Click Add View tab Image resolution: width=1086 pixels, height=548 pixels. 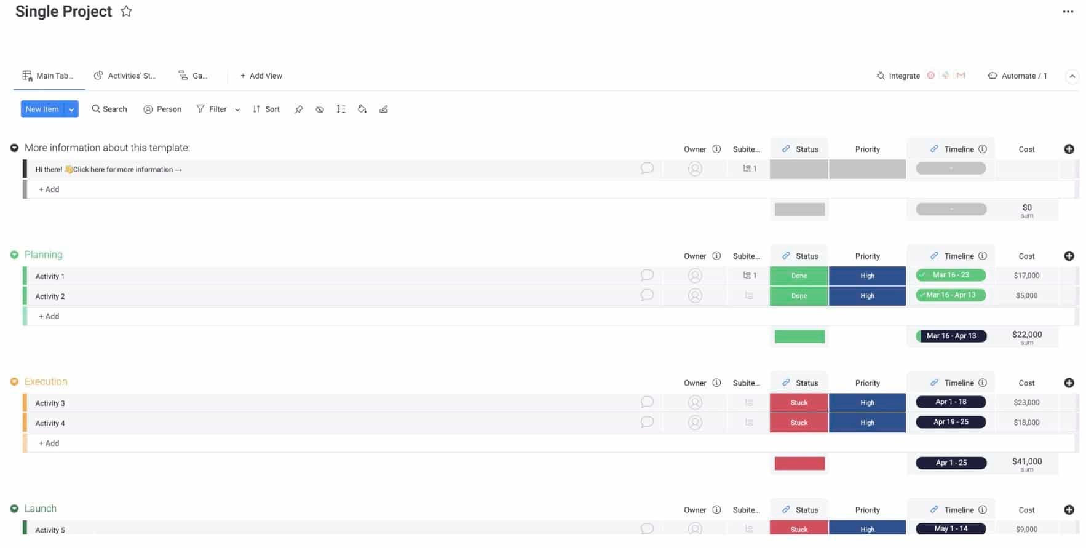[261, 76]
